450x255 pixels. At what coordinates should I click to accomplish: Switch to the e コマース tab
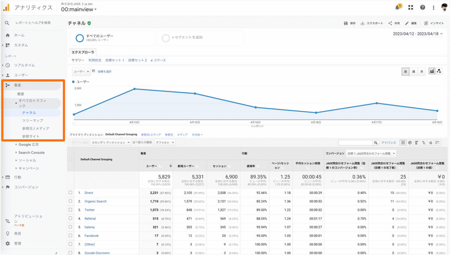(158, 60)
